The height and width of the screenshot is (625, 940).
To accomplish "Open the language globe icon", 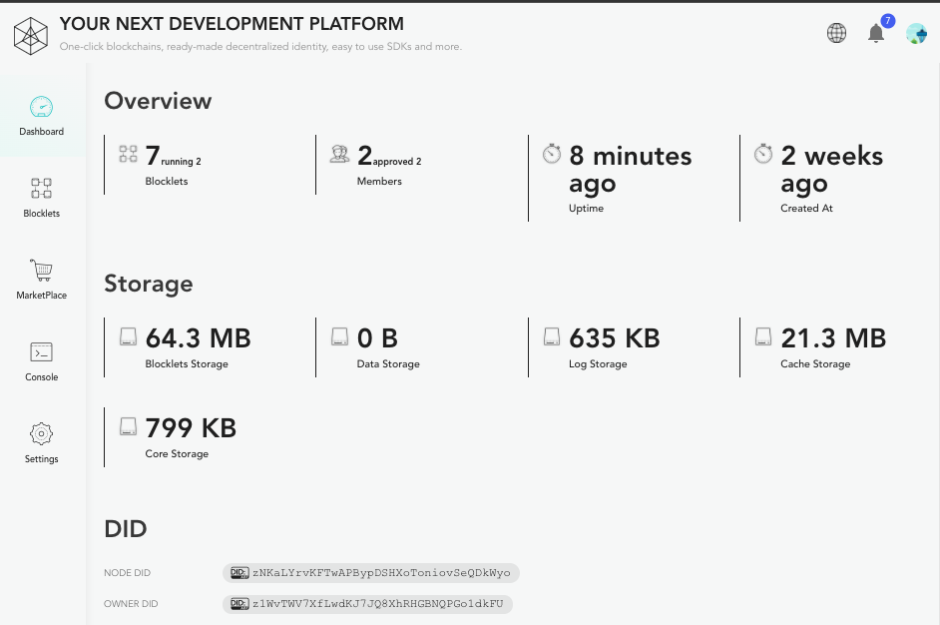I will (x=836, y=33).
